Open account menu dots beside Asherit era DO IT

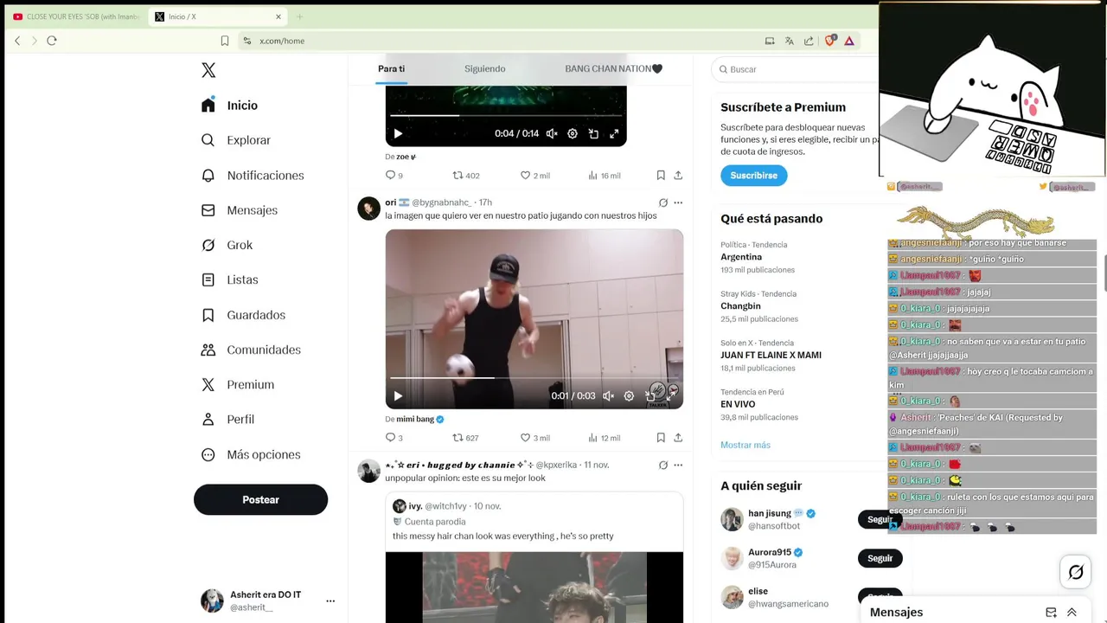[330, 601]
